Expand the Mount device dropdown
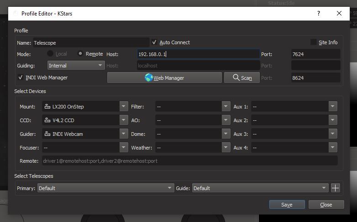357x222 pixels. [x=124, y=107]
